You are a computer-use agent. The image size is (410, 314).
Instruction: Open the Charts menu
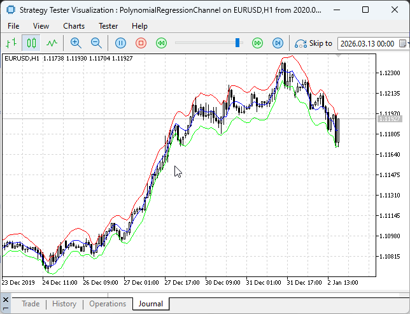[x=74, y=26]
